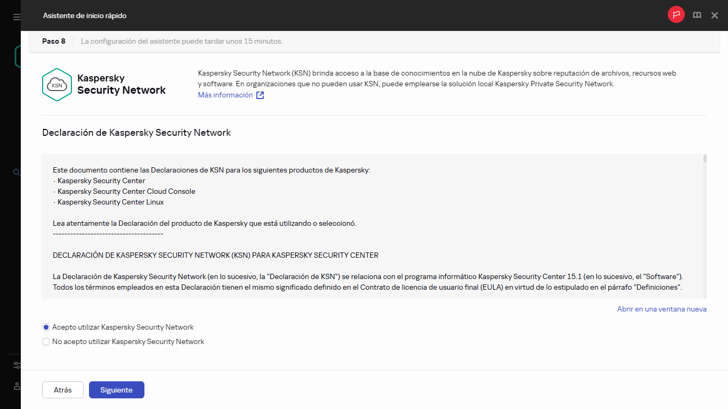Image resolution: width=728 pixels, height=409 pixels.
Task: Click "Abrir en una ventana nueva"
Action: coord(661,309)
